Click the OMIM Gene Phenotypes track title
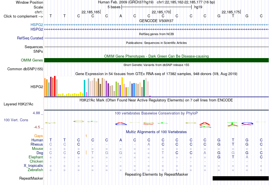The width and height of the screenshot is (269, 185). 156,56
